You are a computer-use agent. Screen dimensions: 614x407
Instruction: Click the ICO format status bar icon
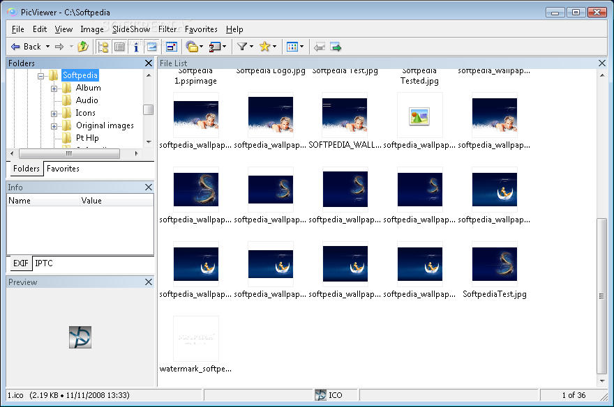[320, 395]
